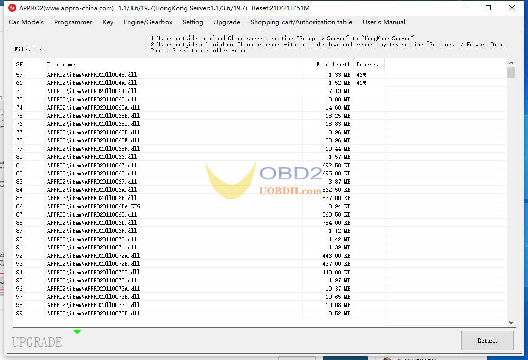Open the User's Manual menu
Screen dimensions: 528x360
click(384, 22)
